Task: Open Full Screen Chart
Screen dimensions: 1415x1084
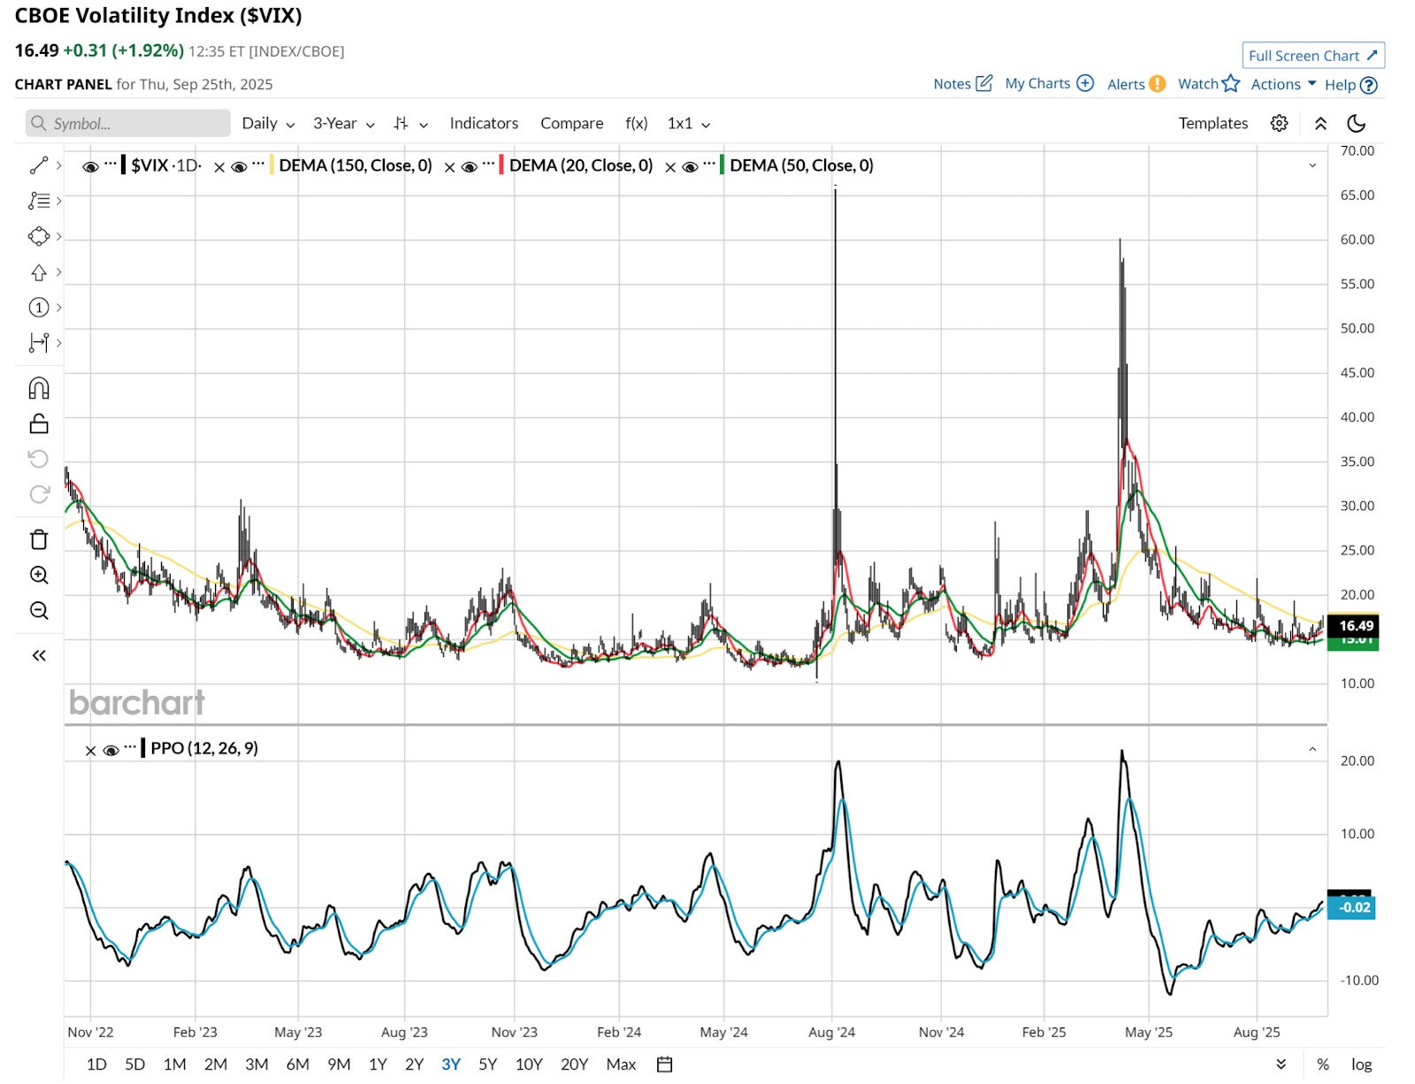Action: [x=1313, y=56]
